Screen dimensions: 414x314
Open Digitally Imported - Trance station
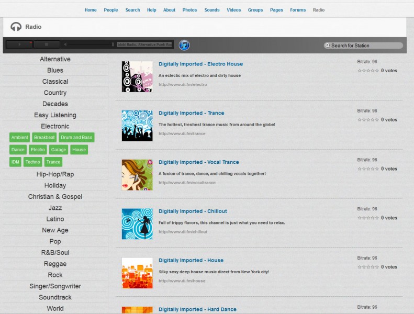192,113
